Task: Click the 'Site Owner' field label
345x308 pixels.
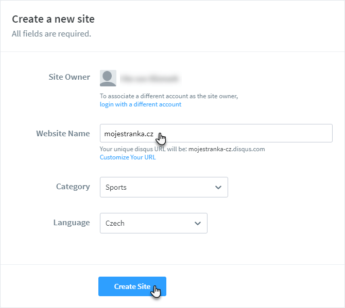Action: (70, 77)
